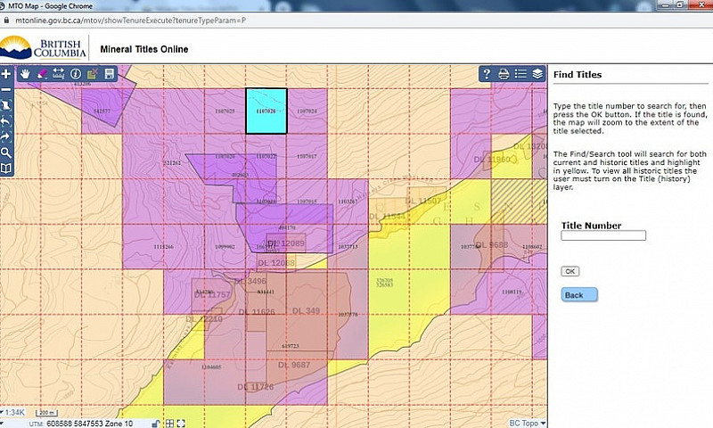Viewport: 713px width, 428px height.
Task: Toggle the grid overlay icon
Action: pos(169,424)
